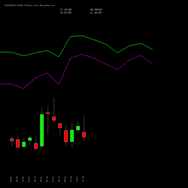Select the thin red 06 Jan candlestick
This screenshot has width=188, height=188.
click(x=48, y=113)
